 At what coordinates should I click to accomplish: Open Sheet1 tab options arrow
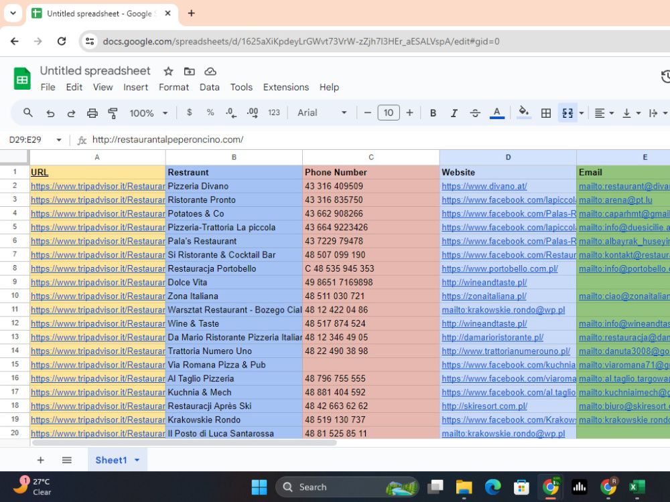pos(137,461)
